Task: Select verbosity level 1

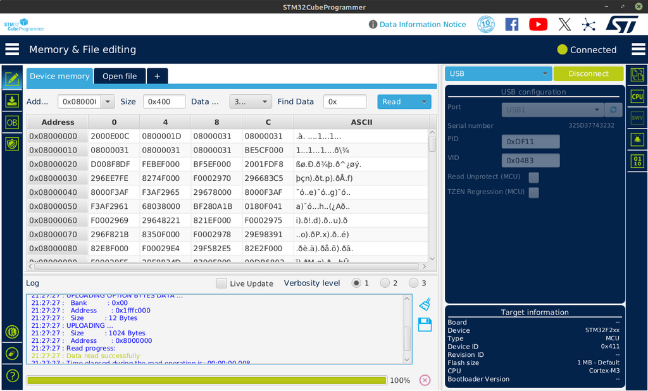Action: tap(356, 283)
